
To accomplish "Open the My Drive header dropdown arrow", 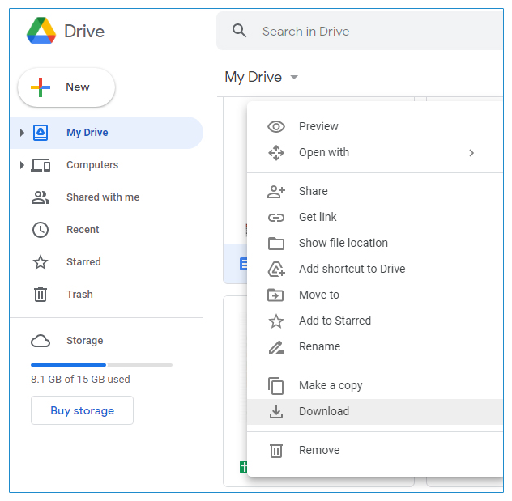I will tap(294, 78).
